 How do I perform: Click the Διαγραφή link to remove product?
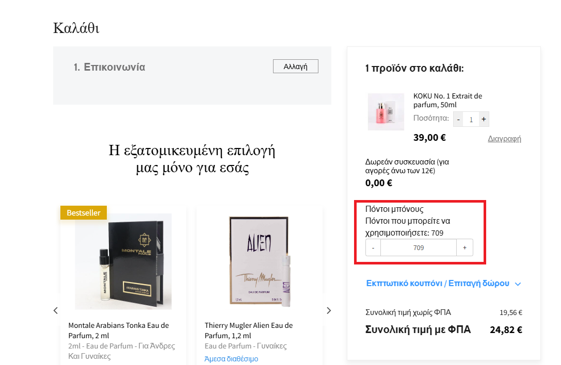coord(504,139)
